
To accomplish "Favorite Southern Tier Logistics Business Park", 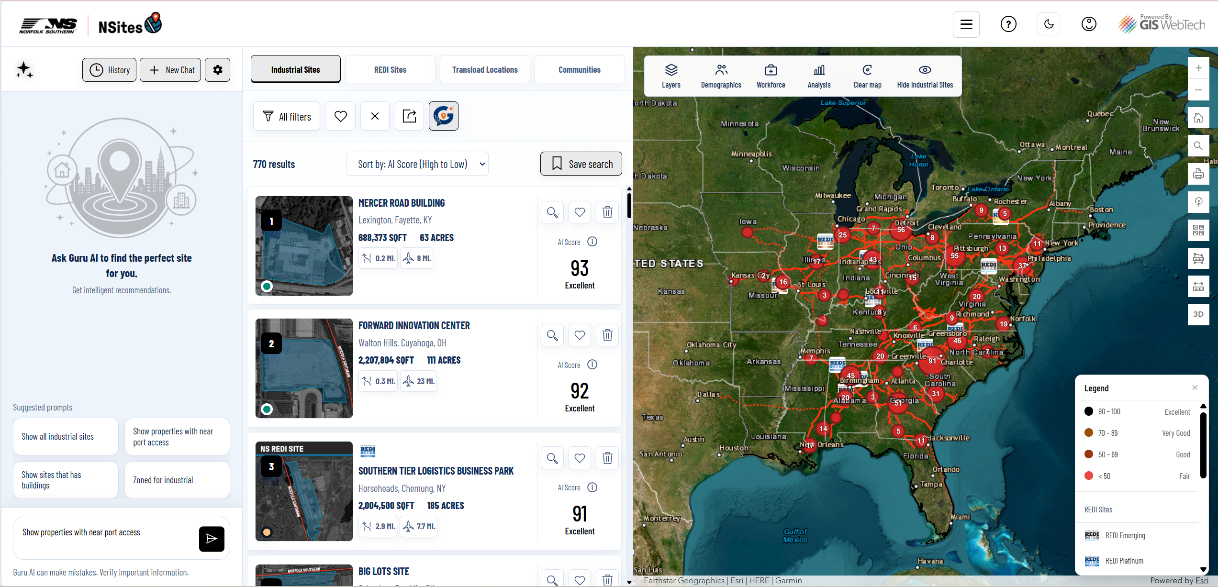I will pos(580,458).
